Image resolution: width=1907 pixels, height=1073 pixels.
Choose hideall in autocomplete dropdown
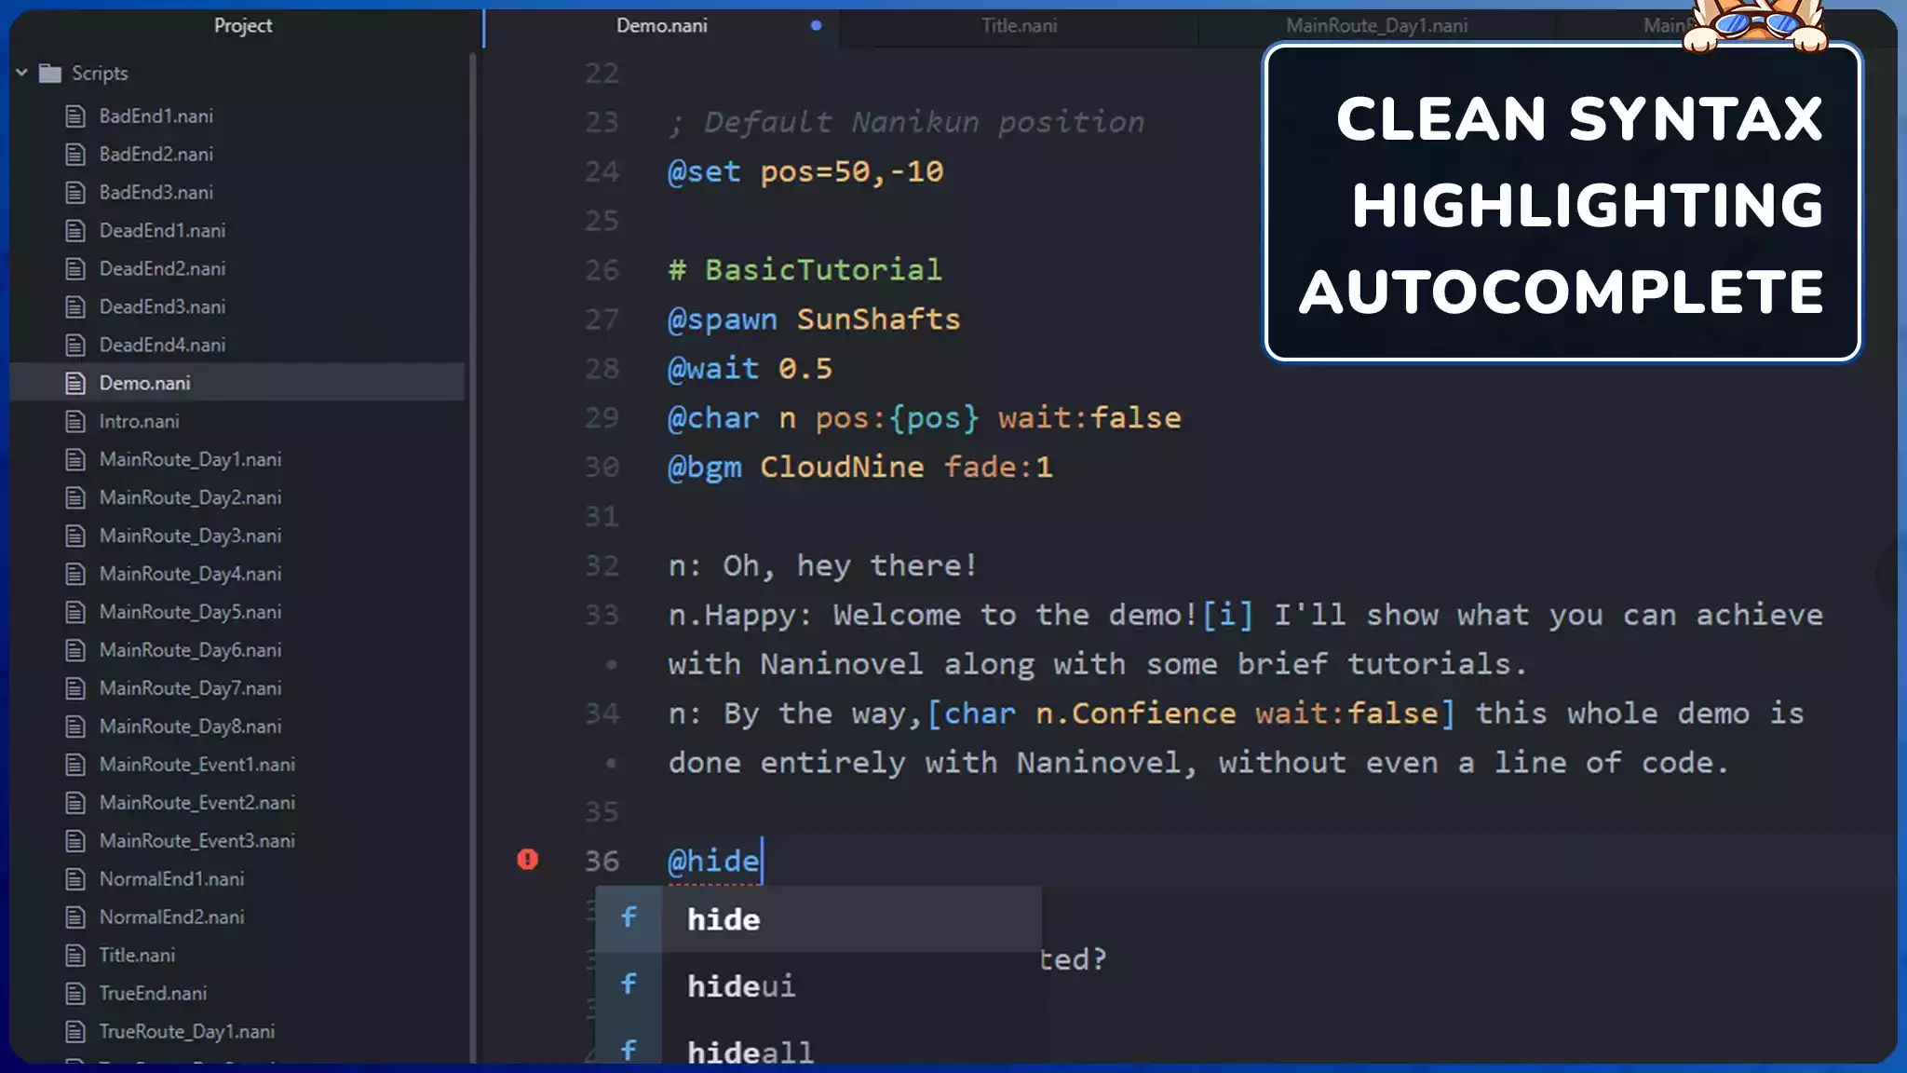751,1052
